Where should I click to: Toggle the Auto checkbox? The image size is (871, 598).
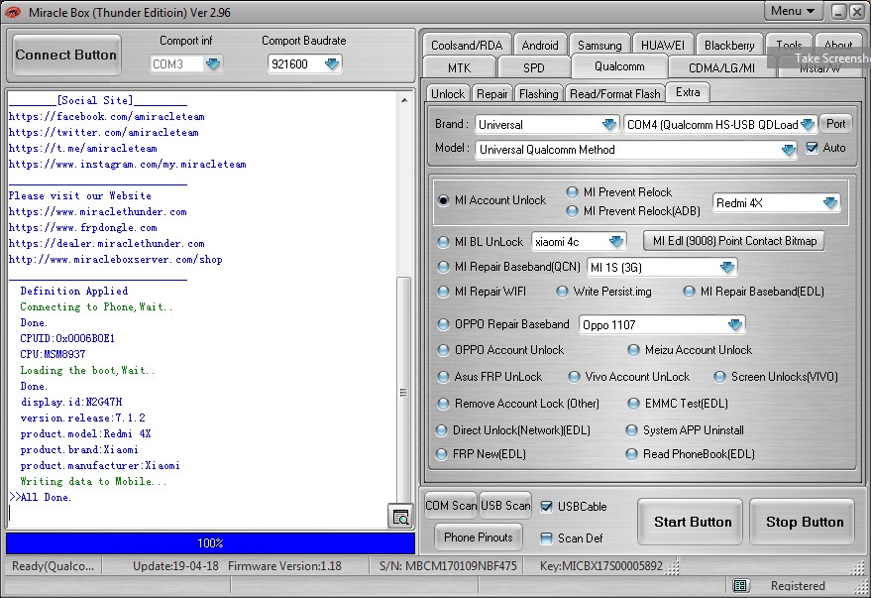(x=812, y=148)
